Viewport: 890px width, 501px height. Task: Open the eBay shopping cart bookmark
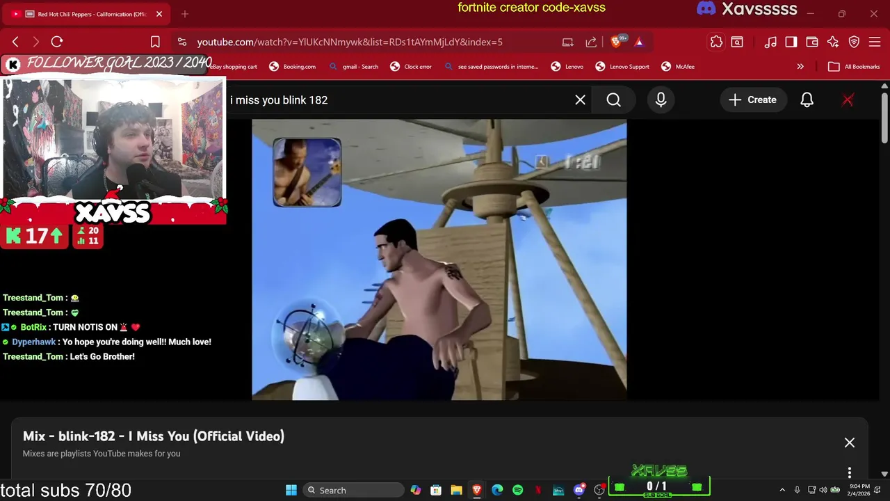(x=234, y=67)
